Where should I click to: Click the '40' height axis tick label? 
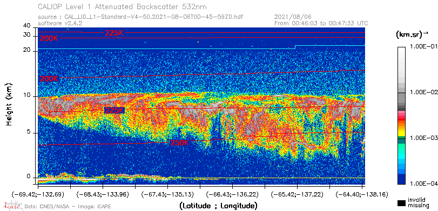pos(26,26)
